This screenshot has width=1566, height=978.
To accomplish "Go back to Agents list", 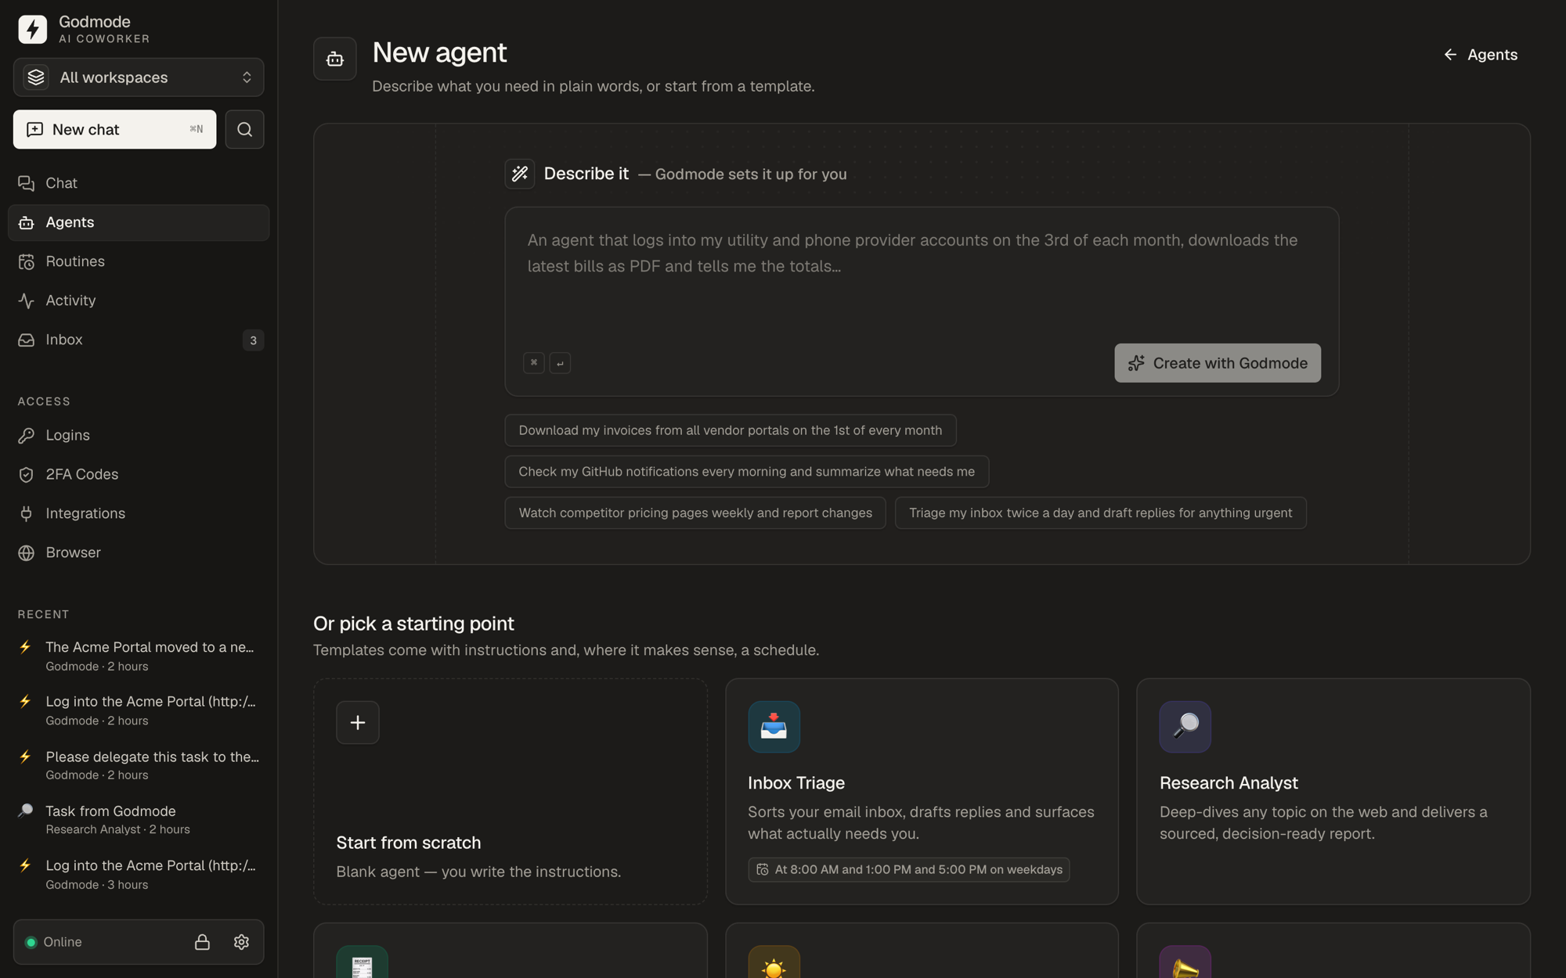I will (1481, 55).
